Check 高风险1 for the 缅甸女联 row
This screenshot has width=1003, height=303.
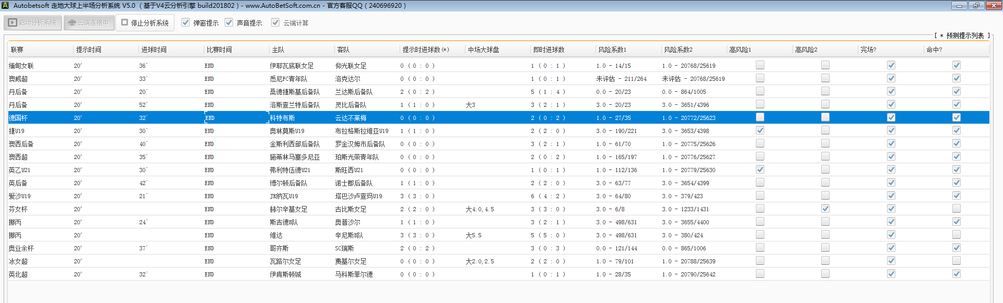760,65
